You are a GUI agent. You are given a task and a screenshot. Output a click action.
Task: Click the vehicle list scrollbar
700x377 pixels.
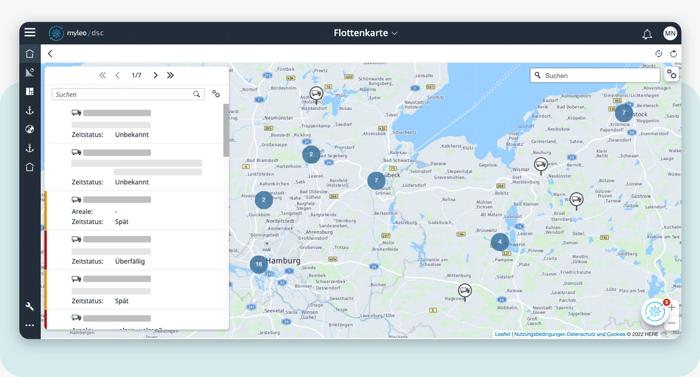(226, 131)
